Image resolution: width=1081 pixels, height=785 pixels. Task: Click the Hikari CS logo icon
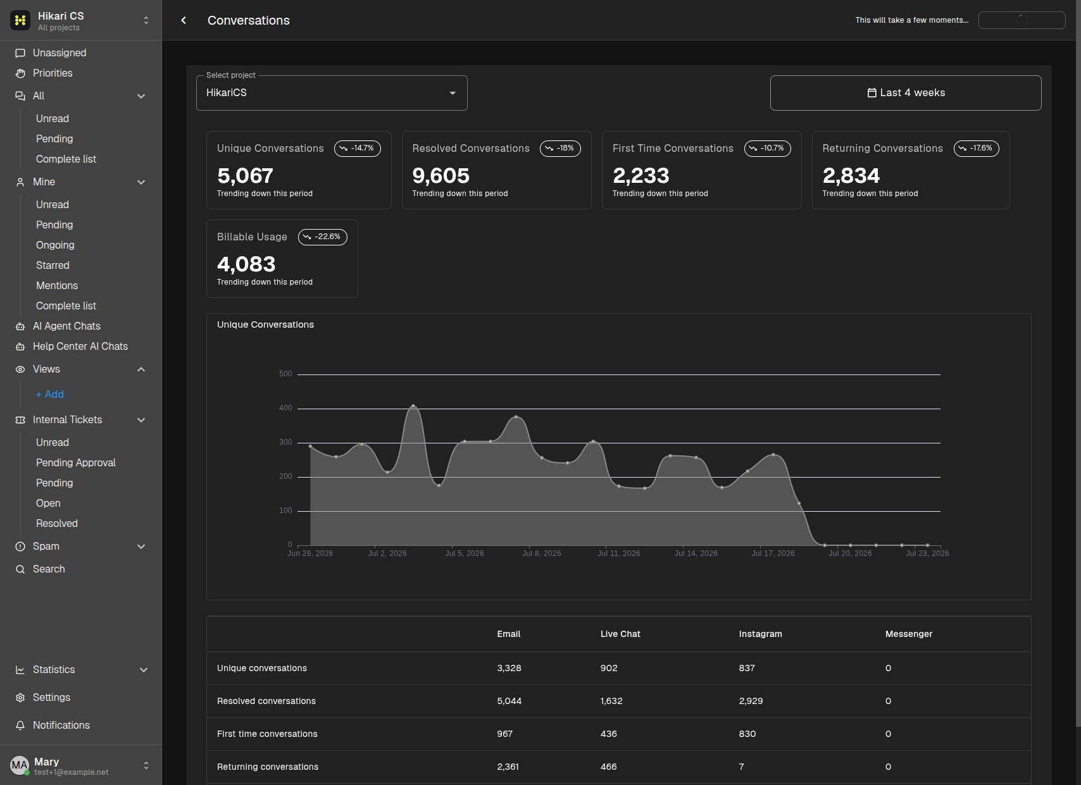(x=20, y=20)
